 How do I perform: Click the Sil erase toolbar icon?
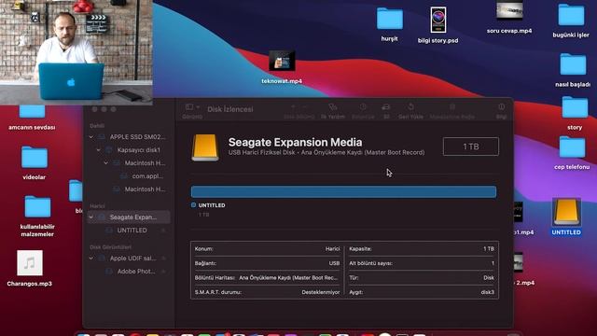[x=386, y=107]
